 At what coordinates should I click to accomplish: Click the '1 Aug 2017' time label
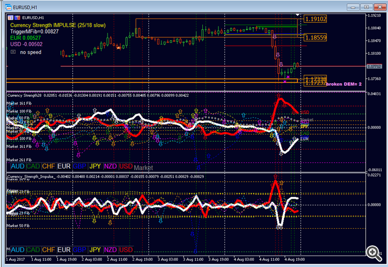(x=16, y=259)
